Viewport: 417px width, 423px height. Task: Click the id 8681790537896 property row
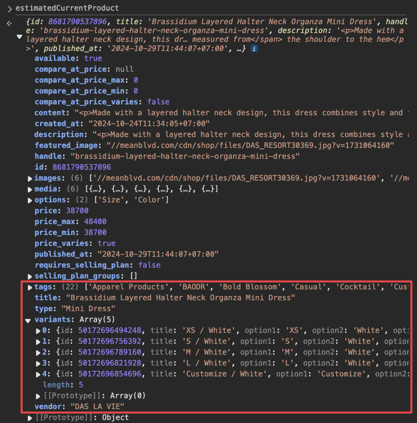73,167
